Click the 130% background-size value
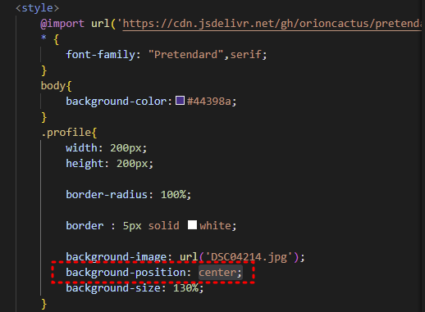 (186, 288)
